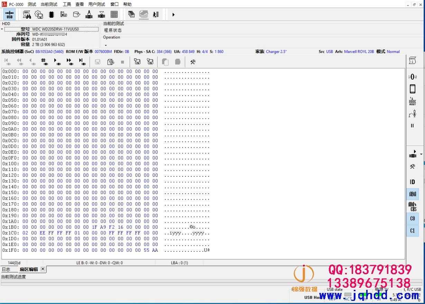
Task: Open the 当前测试 menu
Action: (x=49, y=4)
